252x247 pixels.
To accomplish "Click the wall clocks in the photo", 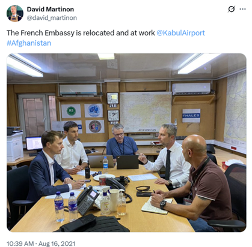I will click(113, 108).
